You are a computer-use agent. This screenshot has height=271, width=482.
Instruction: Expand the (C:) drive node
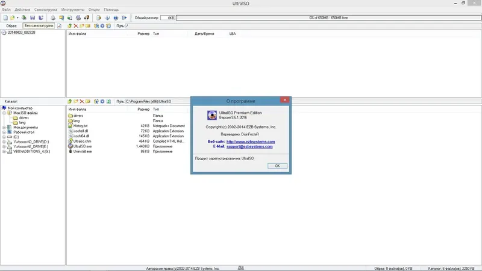(4, 137)
